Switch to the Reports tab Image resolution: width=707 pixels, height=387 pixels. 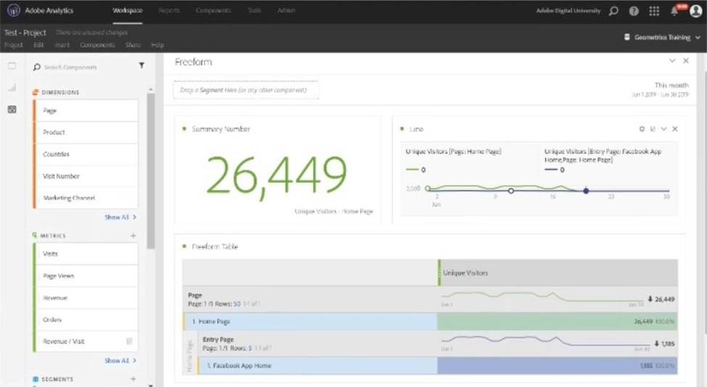tap(169, 10)
